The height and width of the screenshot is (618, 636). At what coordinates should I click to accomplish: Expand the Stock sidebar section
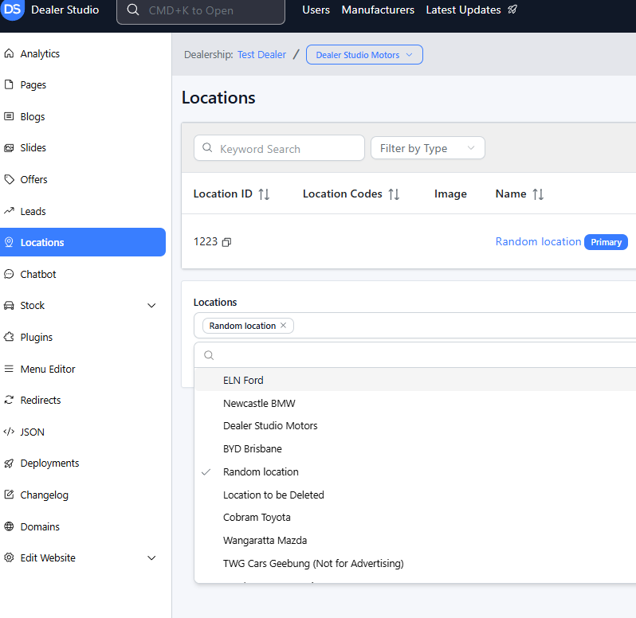[151, 306]
